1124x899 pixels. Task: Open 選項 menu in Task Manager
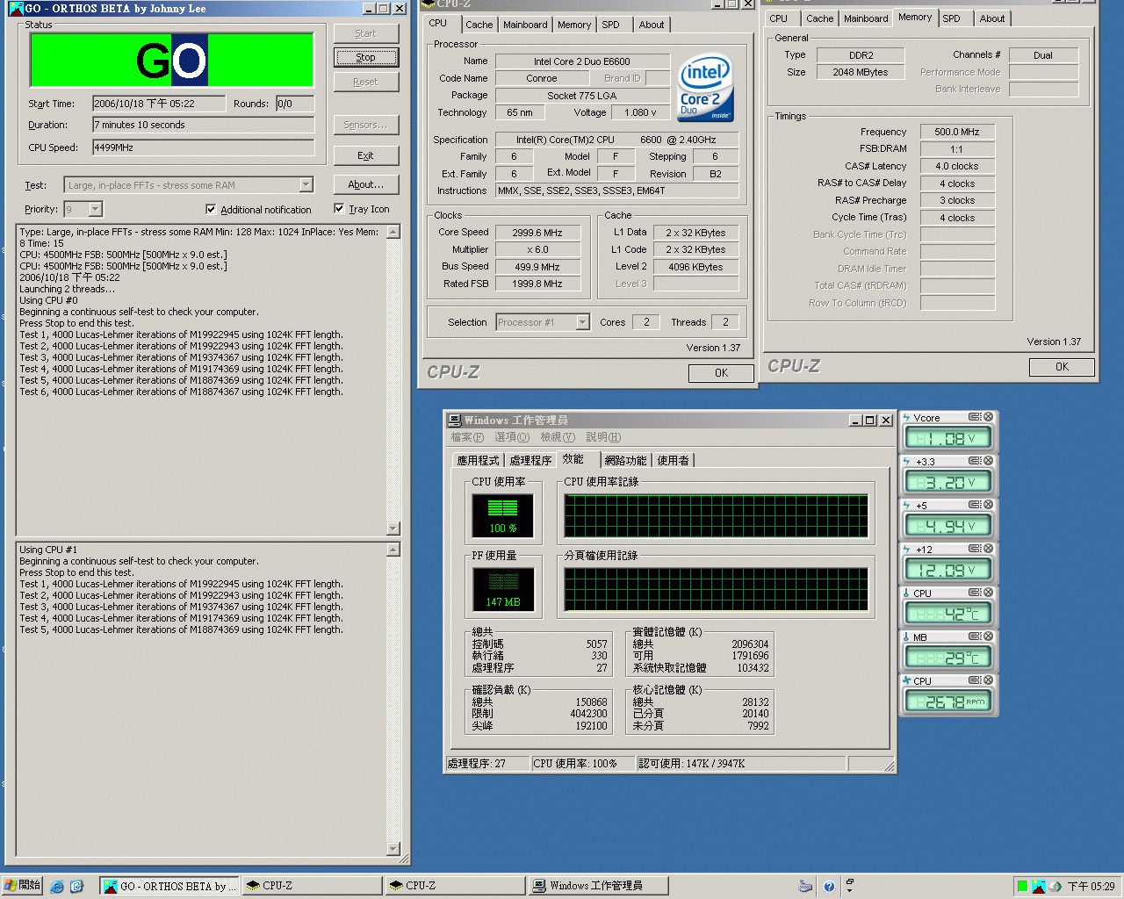(512, 437)
